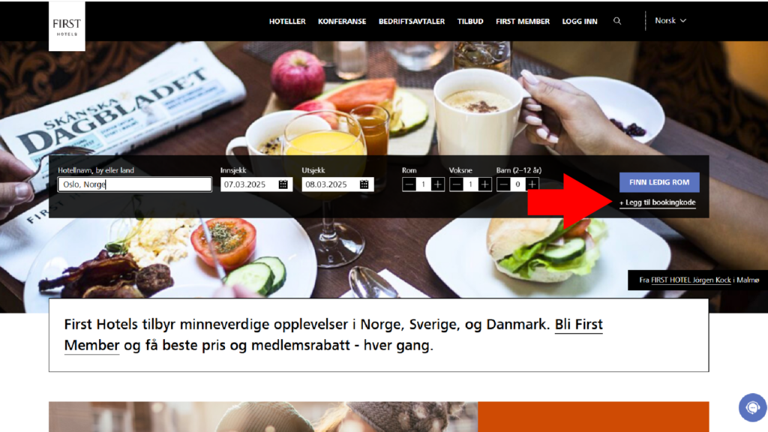Remove one adult with Voksne minus

coord(456,184)
